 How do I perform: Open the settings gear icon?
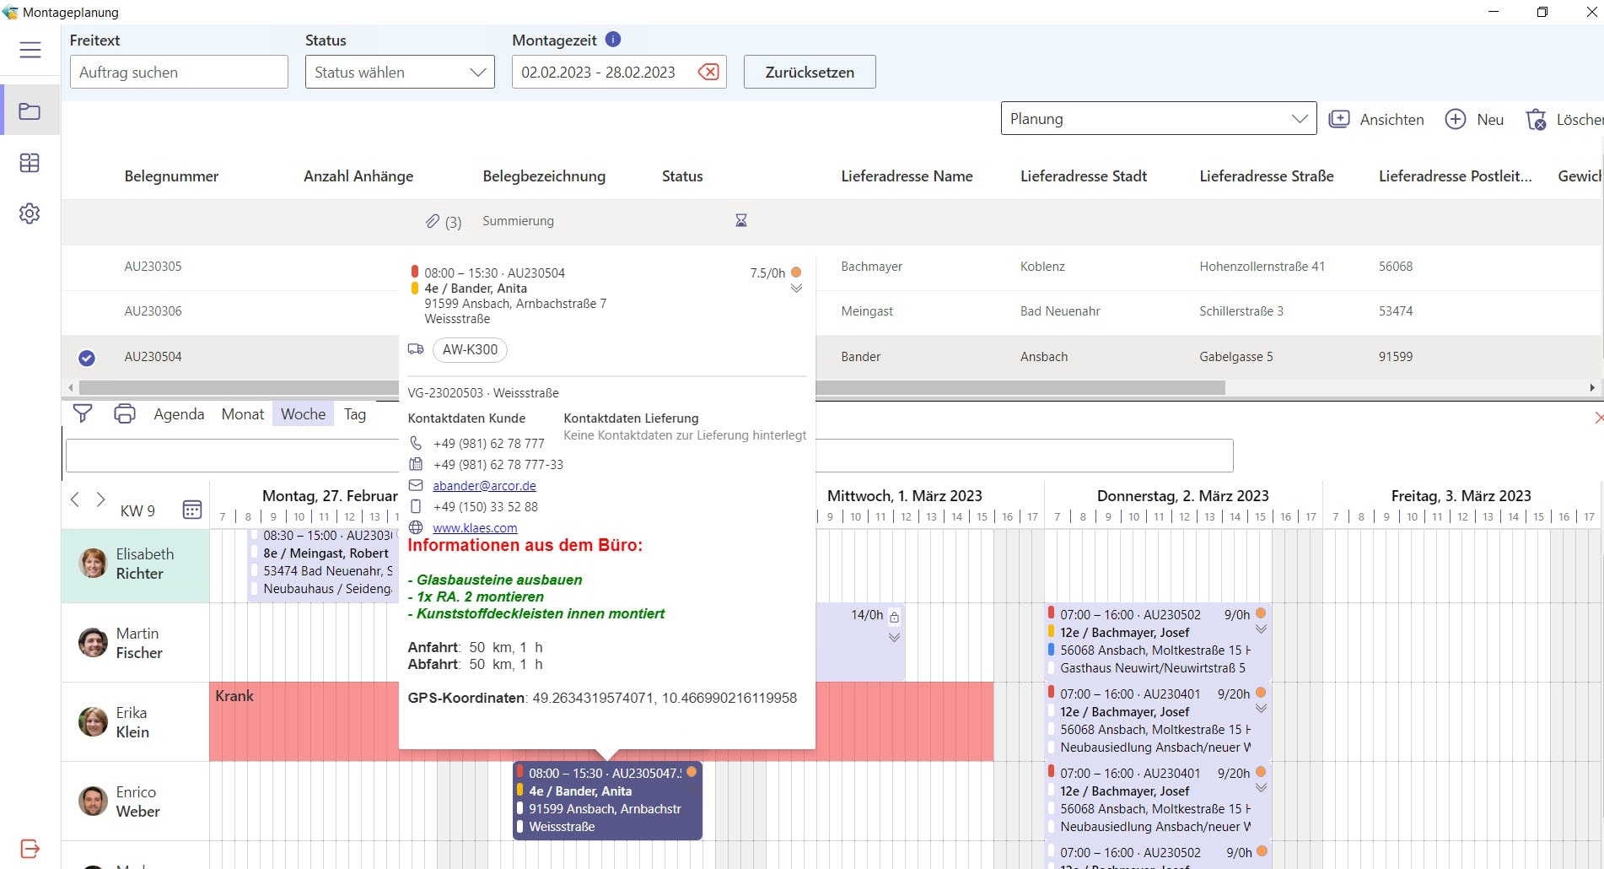pos(30,213)
